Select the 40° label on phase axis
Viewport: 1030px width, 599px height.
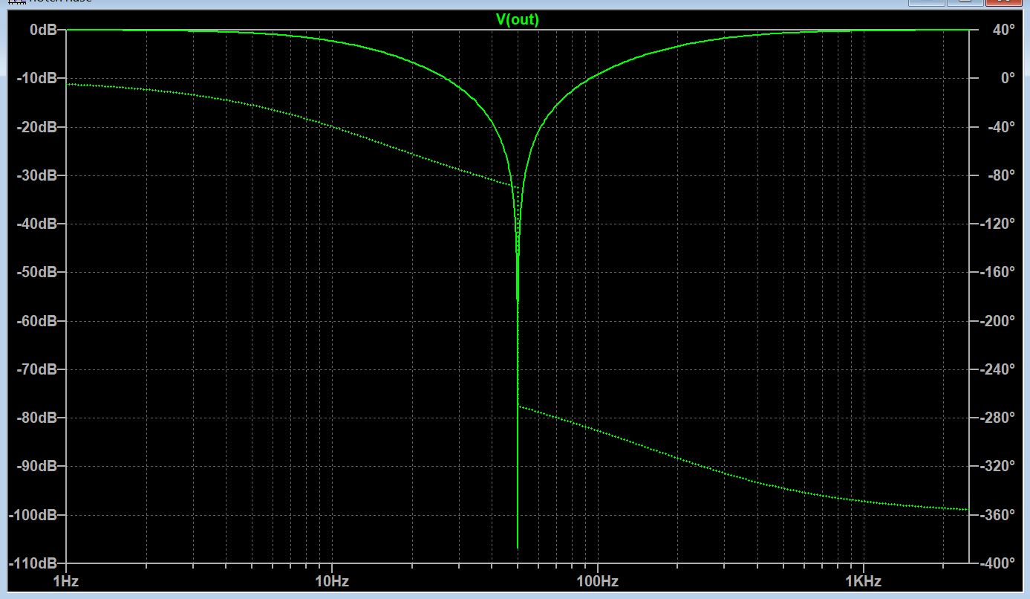tap(1003, 30)
